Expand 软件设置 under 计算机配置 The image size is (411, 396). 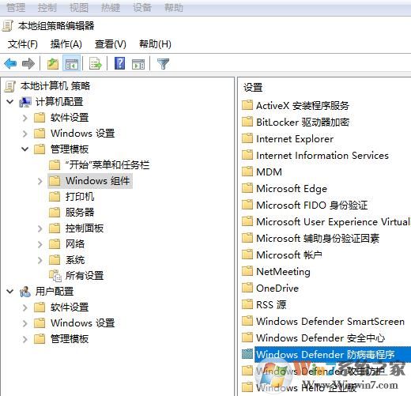(25, 118)
